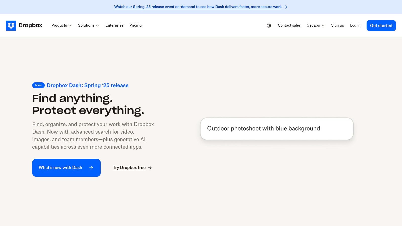Click the arrow icon in the What's new with Dash button

91,168
